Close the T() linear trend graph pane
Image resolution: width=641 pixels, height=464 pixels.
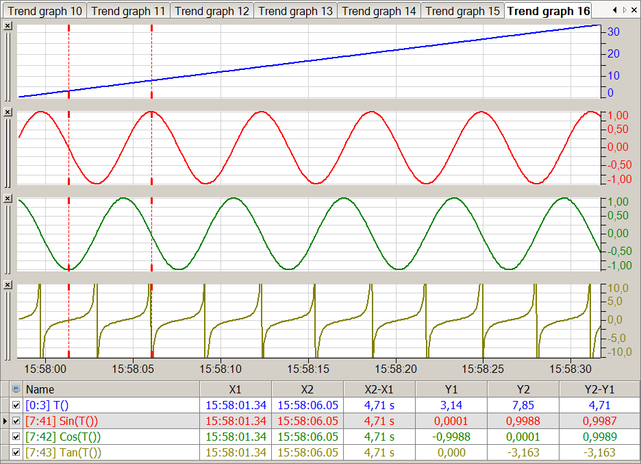click(8, 25)
